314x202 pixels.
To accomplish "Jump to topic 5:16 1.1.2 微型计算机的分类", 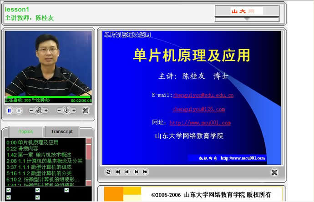I will coord(39,173).
